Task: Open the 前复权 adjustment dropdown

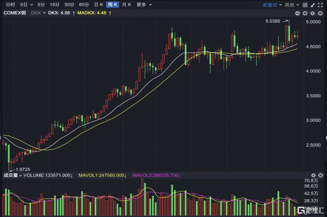Action: [x=272, y=5]
